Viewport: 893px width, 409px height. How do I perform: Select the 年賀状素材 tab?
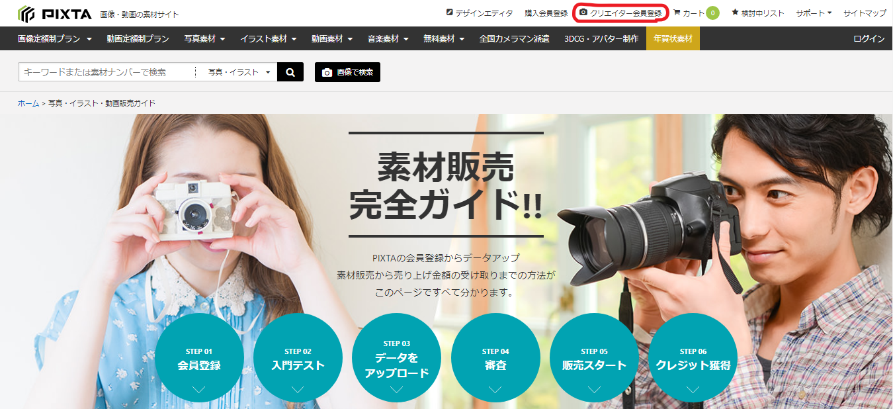pos(673,38)
